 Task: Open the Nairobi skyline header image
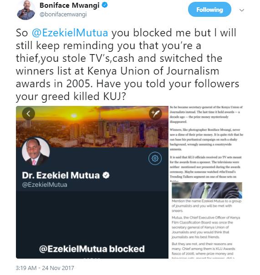coord(92,126)
